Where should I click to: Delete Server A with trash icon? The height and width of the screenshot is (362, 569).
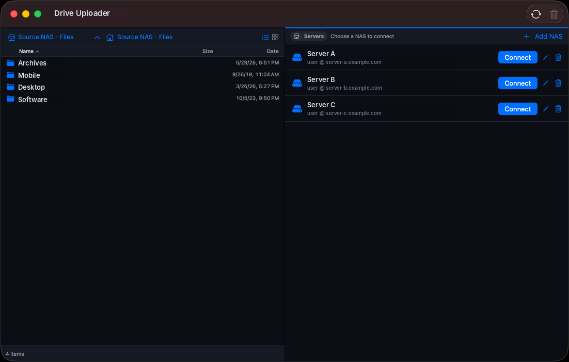pyautogui.click(x=558, y=57)
